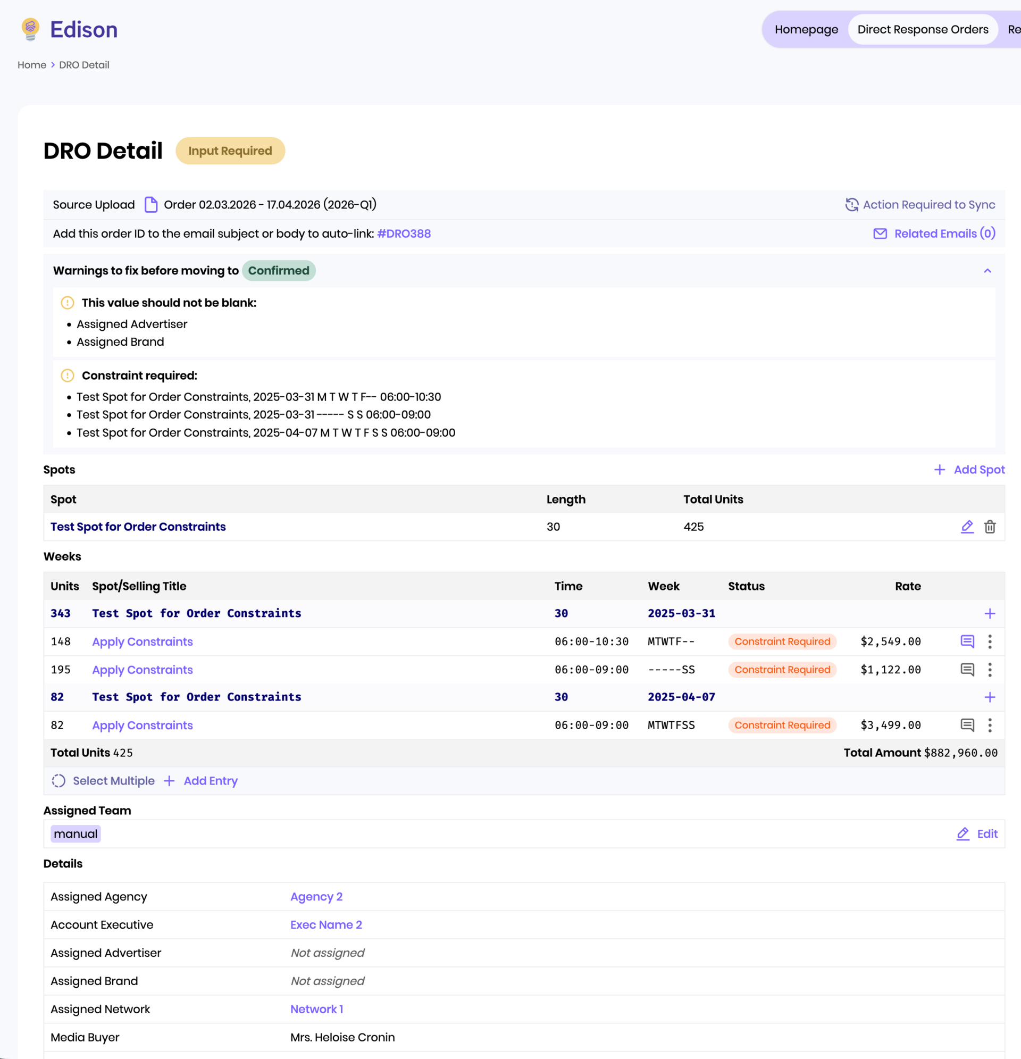Collapse the Warnings section using the chevron
This screenshot has width=1021, height=1059.
(987, 271)
